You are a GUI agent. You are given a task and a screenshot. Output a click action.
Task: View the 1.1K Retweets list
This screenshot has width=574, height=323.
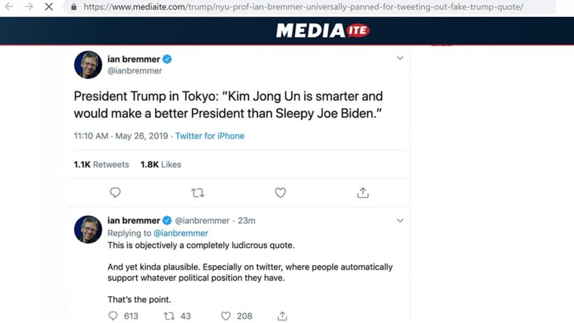click(101, 164)
